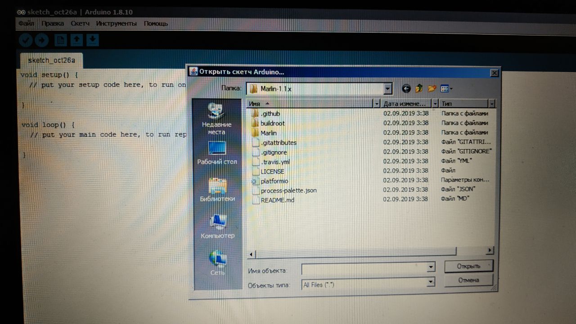
Task: Click in the Имя объекта text field
Action: pos(364,269)
